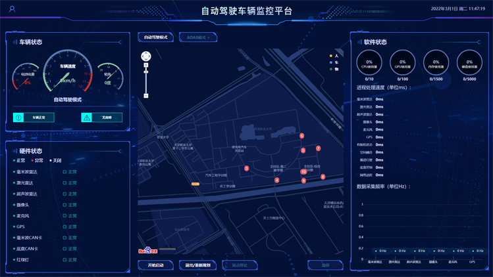The height and width of the screenshot is (277, 493).
Task: Open the ADAS模式 dropdown
Action: pyautogui.click(x=197, y=37)
